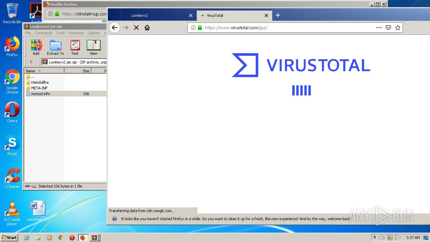Click the WinRAR Test button

pos(75,47)
